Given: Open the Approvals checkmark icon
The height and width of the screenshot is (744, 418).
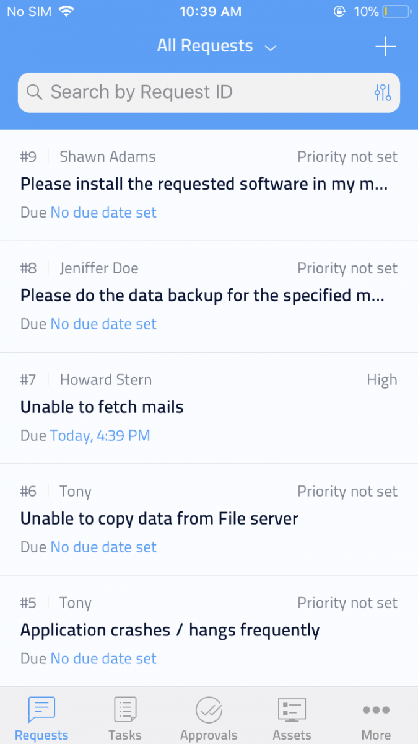Looking at the screenshot, I should 209,710.
